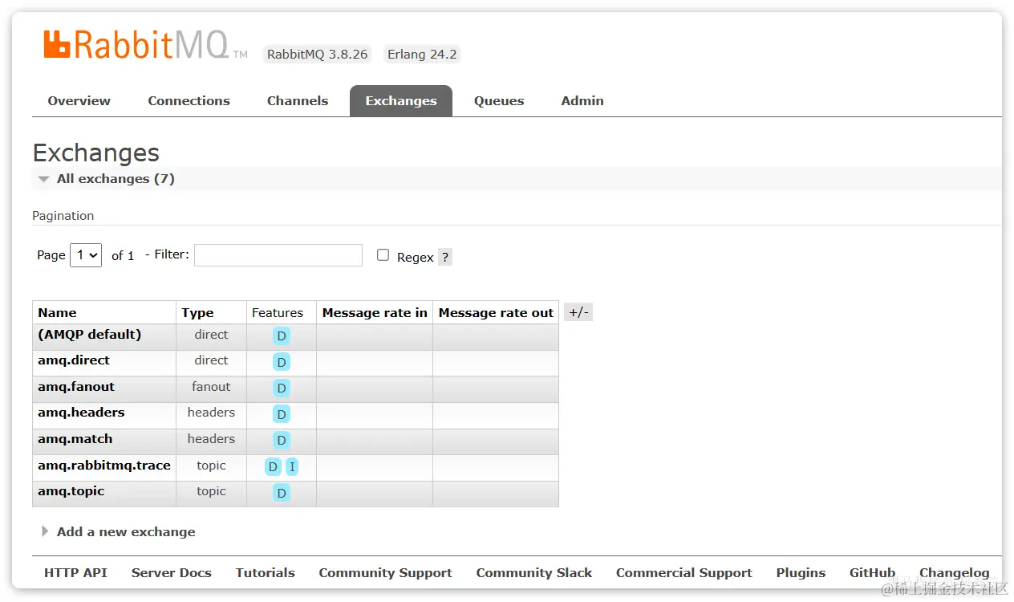Click the Erlang 24.2 version label

[x=422, y=55]
